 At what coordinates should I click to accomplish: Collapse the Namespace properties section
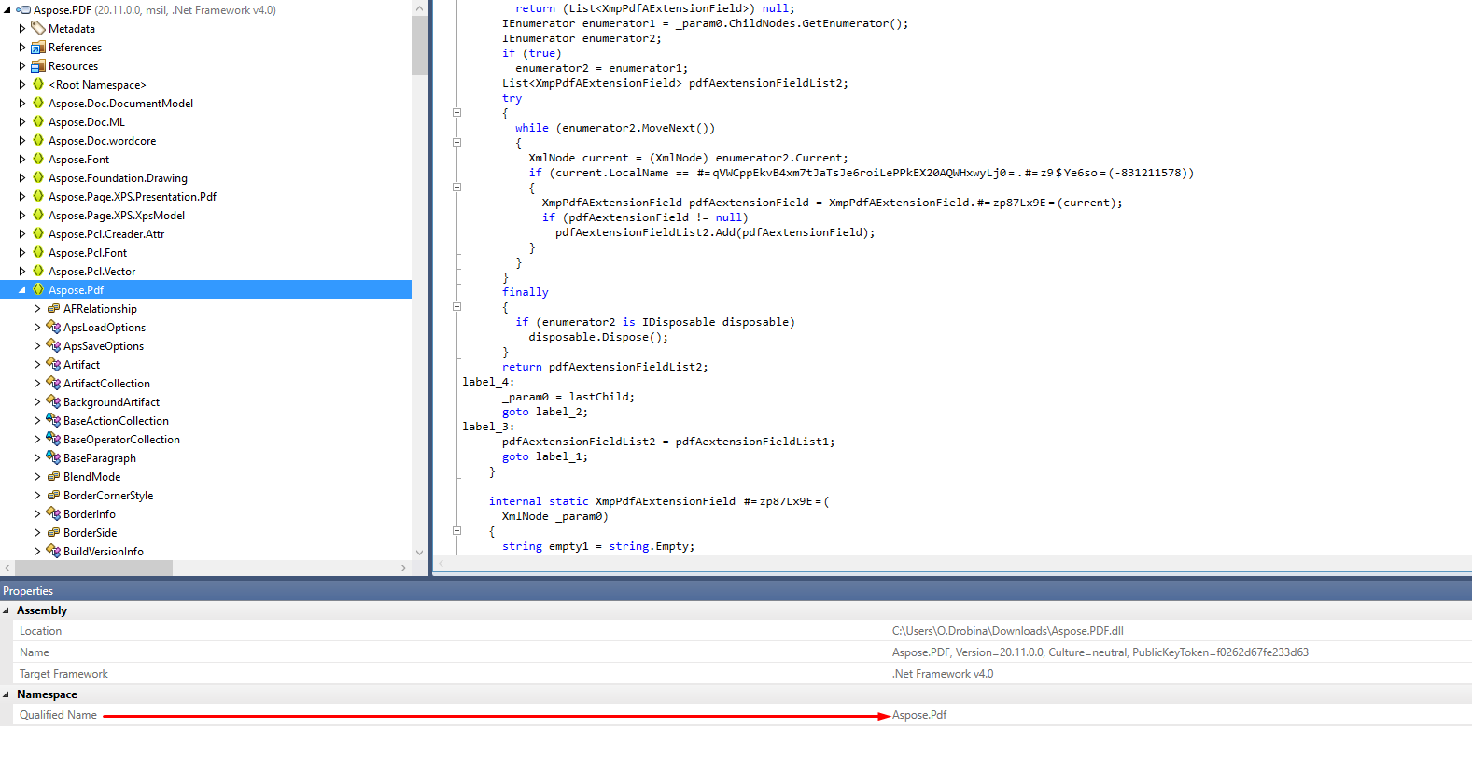7,694
